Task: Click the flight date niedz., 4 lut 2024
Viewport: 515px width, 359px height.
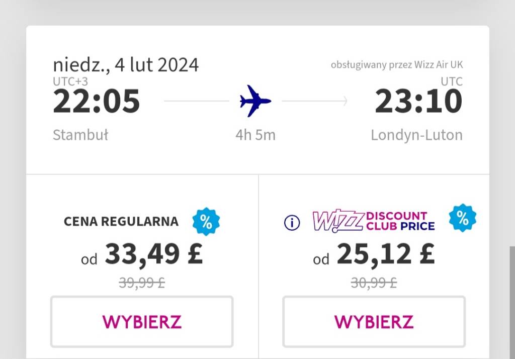Action: click(x=126, y=65)
